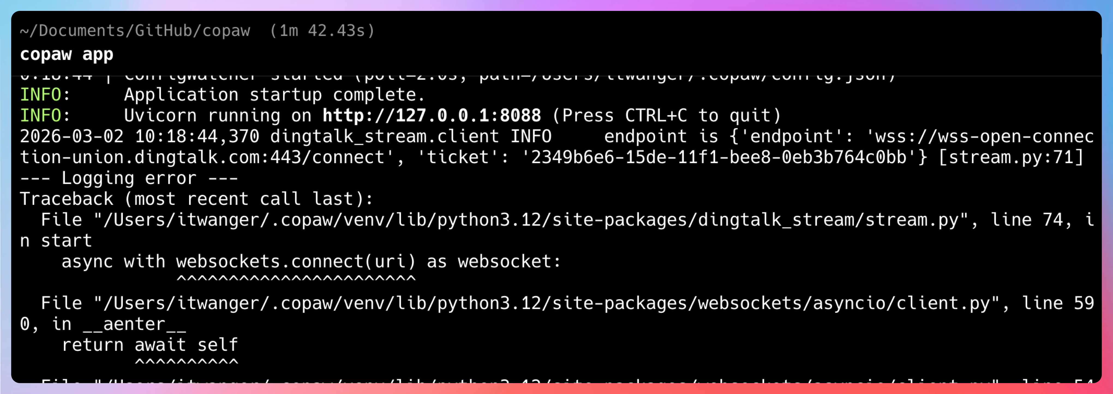Image resolution: width=1113 pixels, height=394 pixels.
Task: Click the green INFO label before Uvicorn
Action: click(41, 116)
